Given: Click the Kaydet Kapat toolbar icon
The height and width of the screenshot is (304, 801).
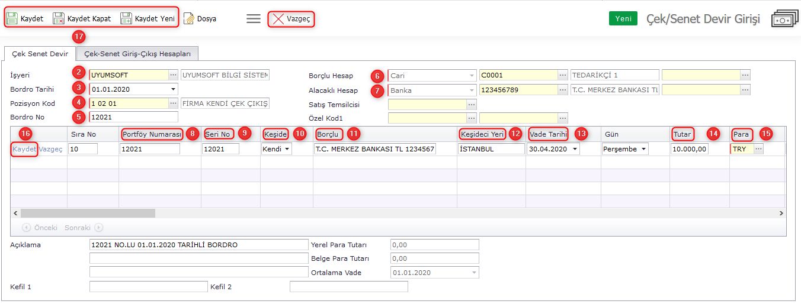Looking at the screenshot, I should [x=59, y=19].
